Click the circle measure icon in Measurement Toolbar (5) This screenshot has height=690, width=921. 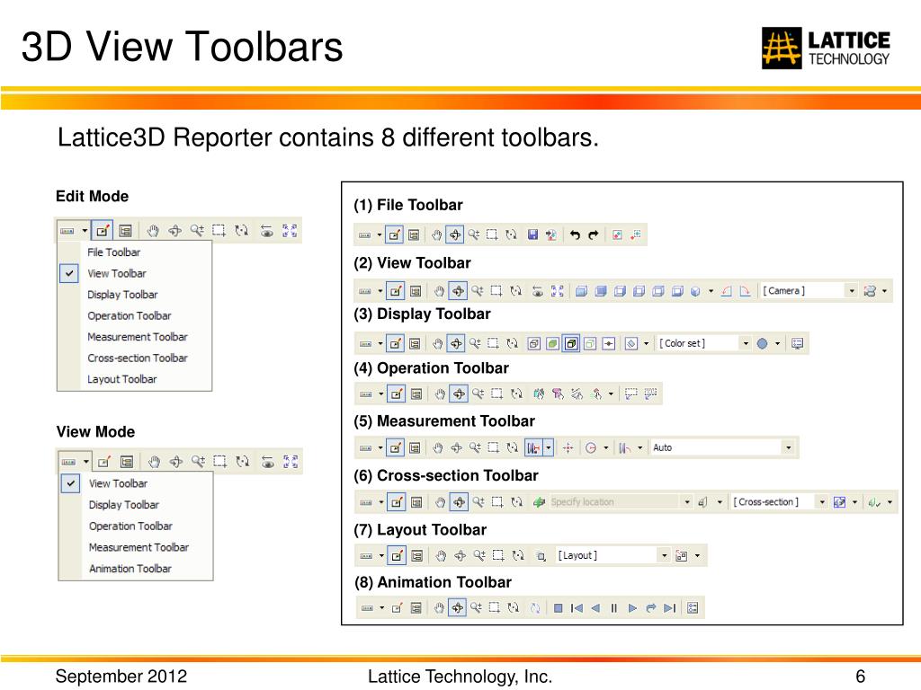coord(591,447)
